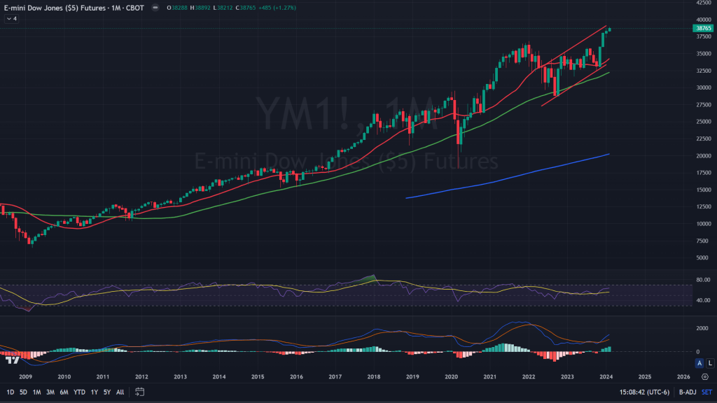Click the SET session button
717x403 pixels.
(x=706, y=392)
